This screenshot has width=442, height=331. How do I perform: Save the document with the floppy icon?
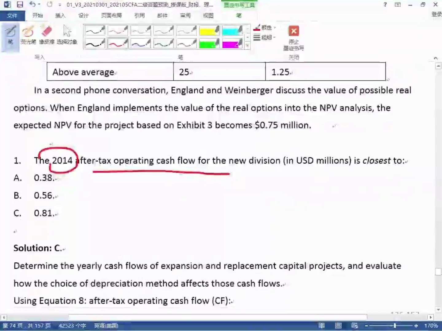click(20, 4)
